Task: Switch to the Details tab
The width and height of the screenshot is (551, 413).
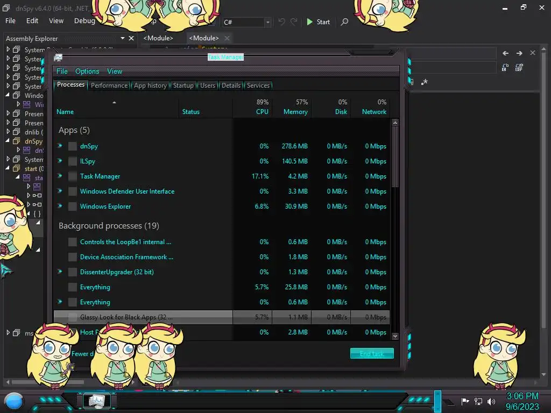Action: click(x=231, y=86)
